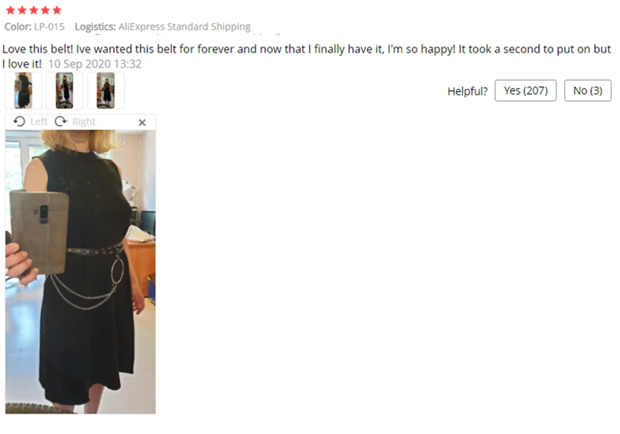Click the first red rating star
The width and height of the screenshot is (620, 434).
pos(11,10)
